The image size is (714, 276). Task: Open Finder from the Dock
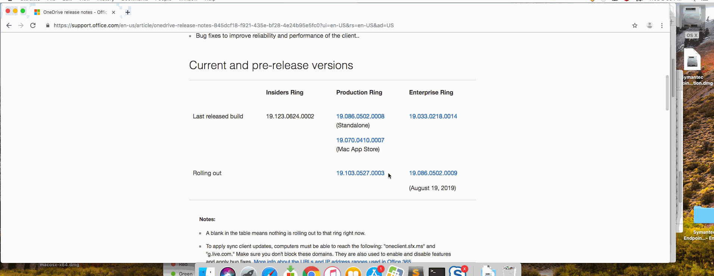(x=207, y=272)
